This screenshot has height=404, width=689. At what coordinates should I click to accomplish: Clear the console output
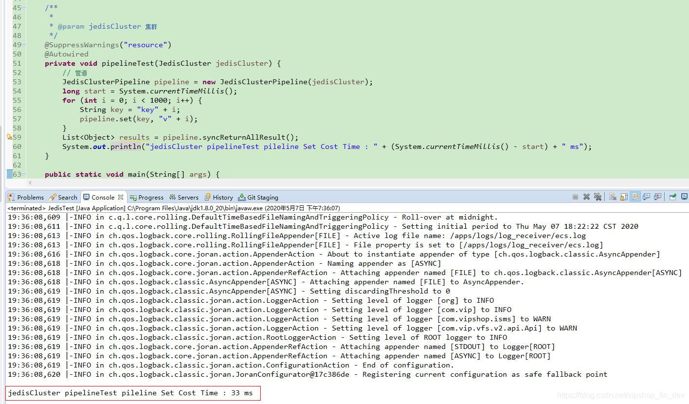click(613, 197)
